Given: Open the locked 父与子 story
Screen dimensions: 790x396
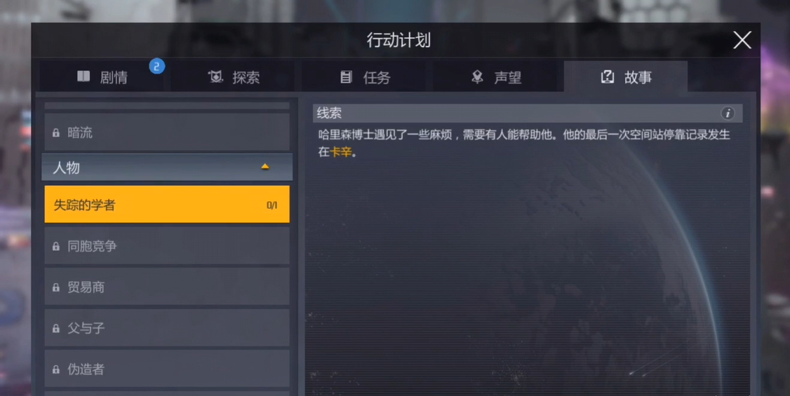Looking at the screenshot, I should pos(167,328).
